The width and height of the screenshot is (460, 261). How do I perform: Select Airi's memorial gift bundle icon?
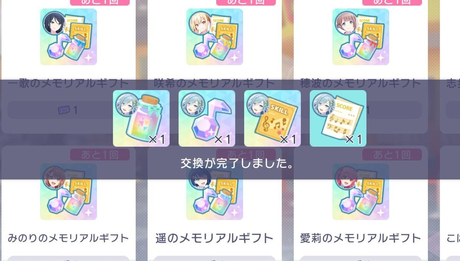click(361, 192)
